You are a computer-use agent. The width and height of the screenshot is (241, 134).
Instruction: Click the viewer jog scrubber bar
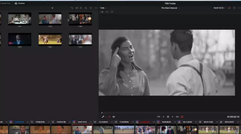point(170,113)
